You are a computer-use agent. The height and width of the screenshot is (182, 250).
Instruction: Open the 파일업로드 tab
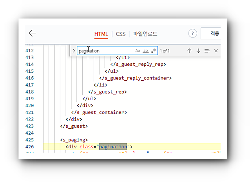(145, 34)
